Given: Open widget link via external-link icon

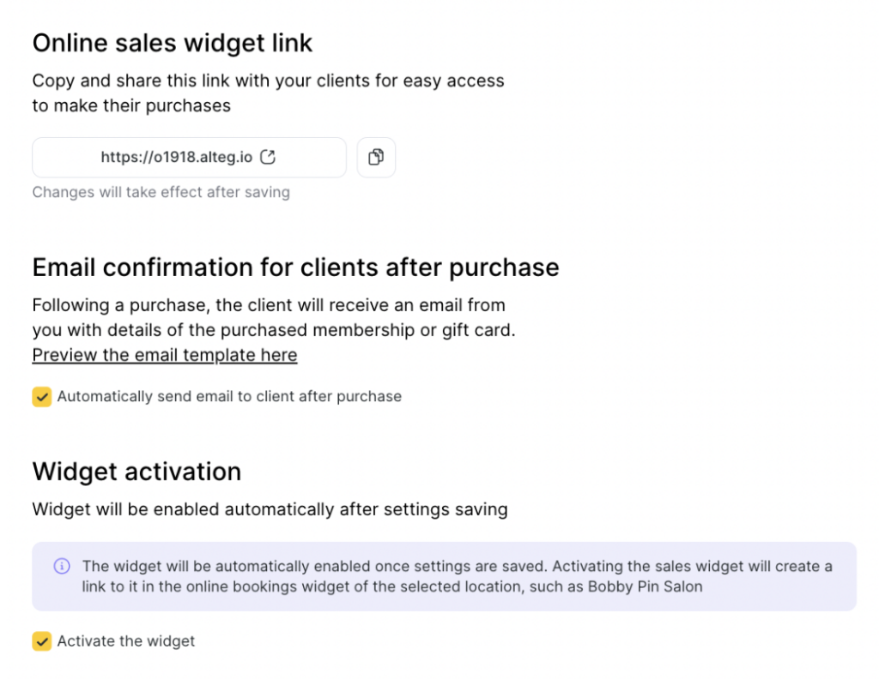Looking at the screenshot, I should pos(268,157).
